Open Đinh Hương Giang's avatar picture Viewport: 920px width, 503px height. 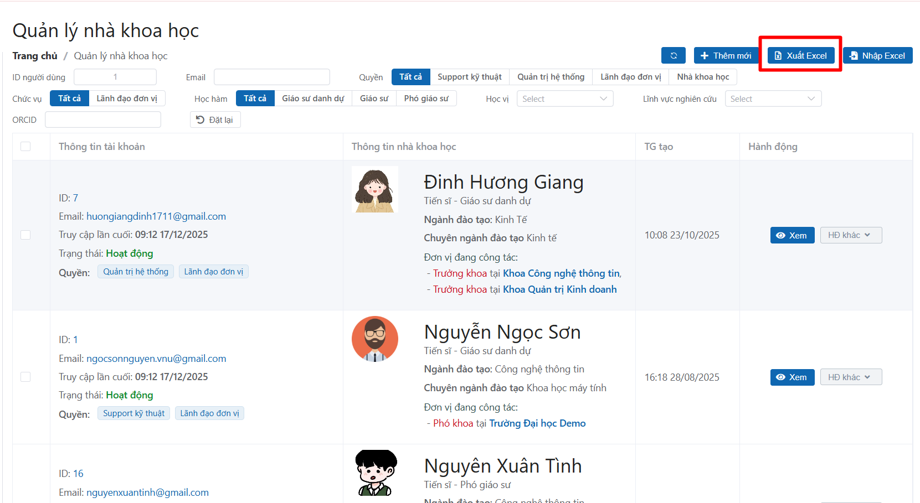(375, 189)
